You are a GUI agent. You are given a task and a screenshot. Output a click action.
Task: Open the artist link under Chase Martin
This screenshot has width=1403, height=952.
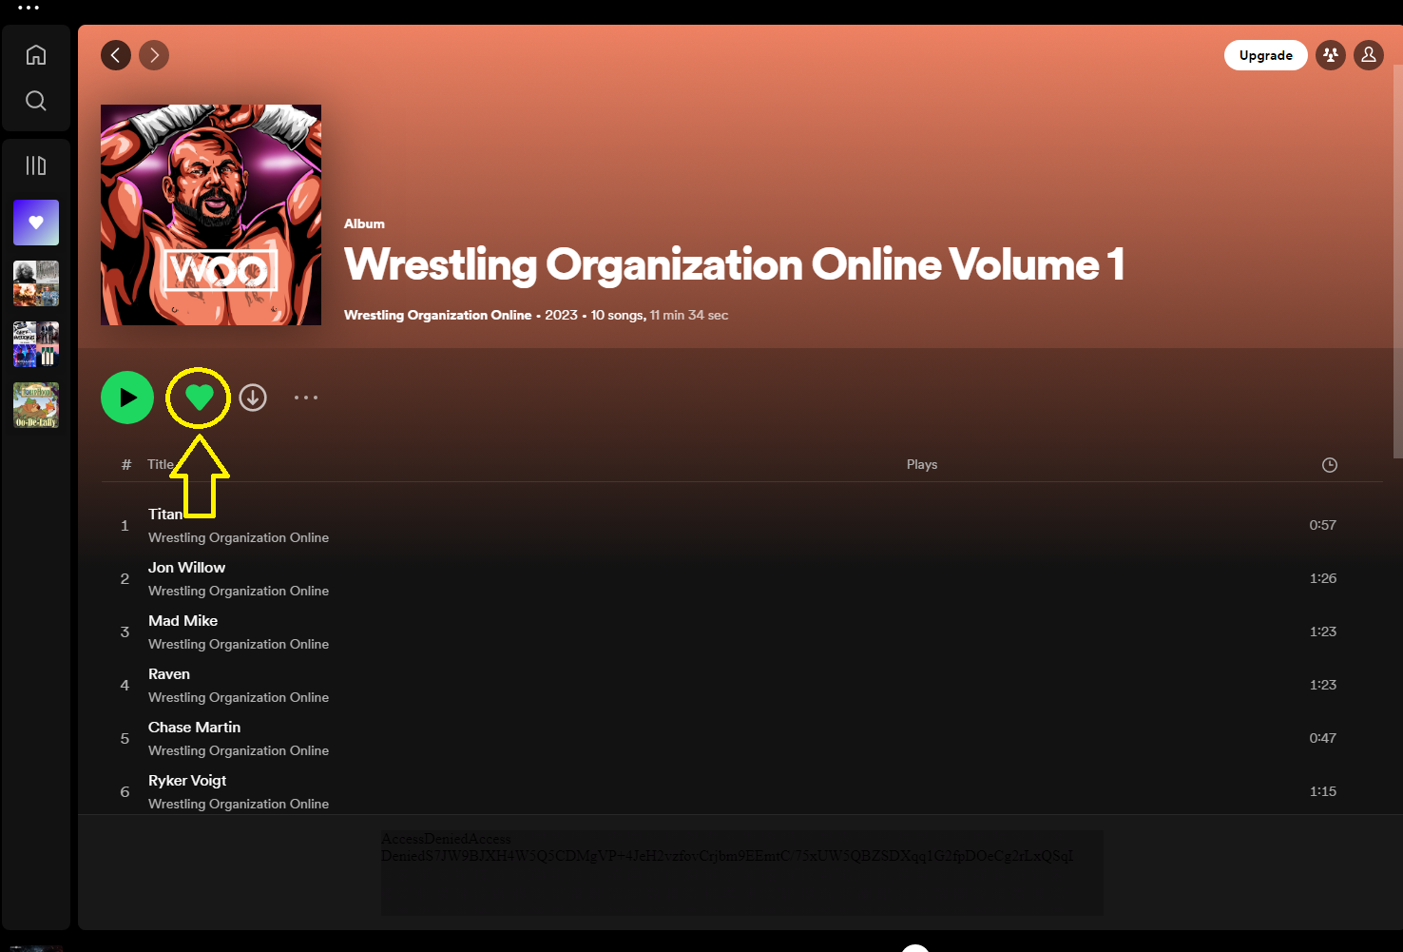coord(239,750)
